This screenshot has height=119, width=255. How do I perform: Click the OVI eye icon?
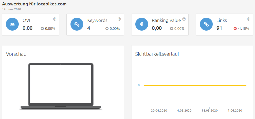(12, 24)
